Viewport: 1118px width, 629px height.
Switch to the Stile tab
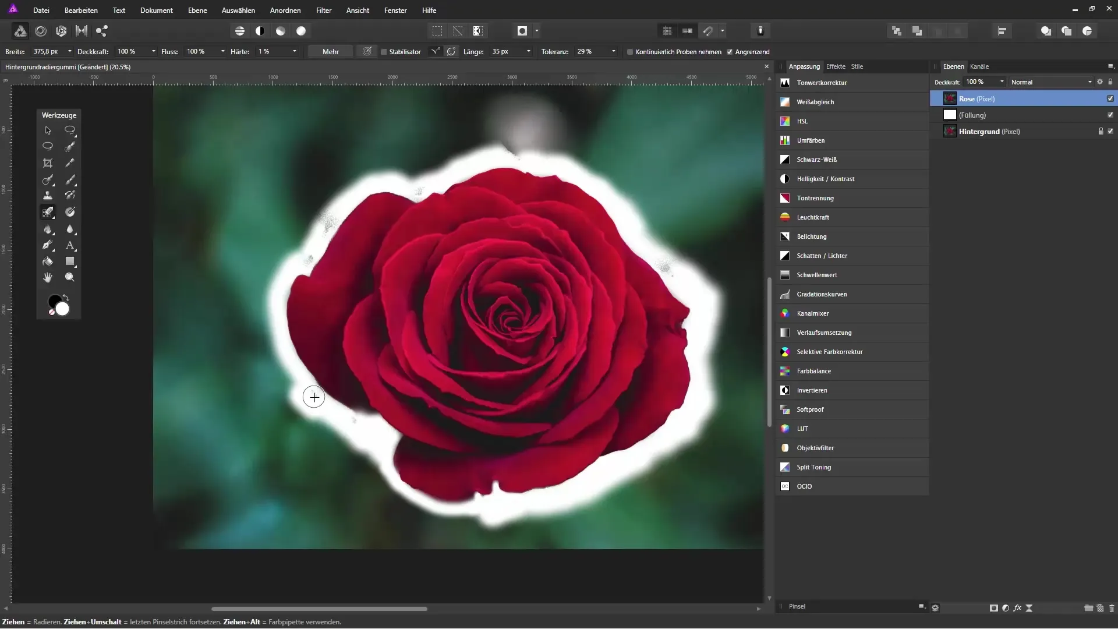pyautogui.click(x=857, y=66)
